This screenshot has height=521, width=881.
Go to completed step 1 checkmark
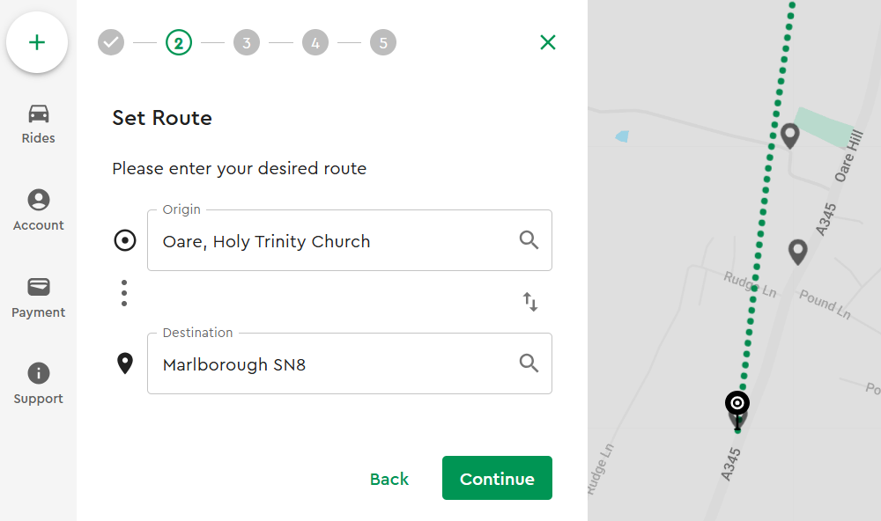(x=111, y=42)
